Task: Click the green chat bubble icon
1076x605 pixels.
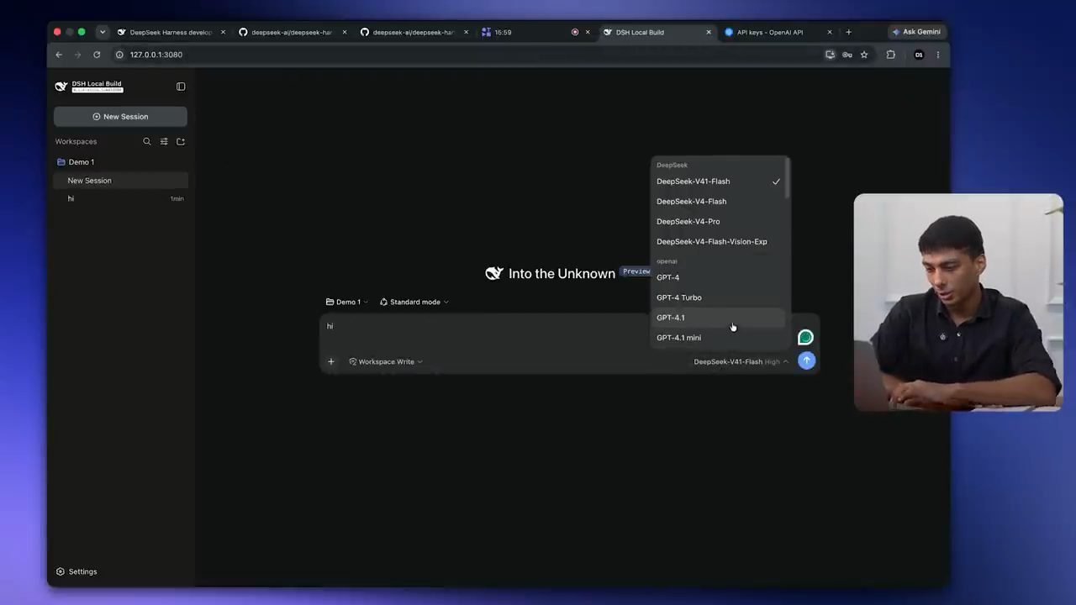Action: (805, 337)
